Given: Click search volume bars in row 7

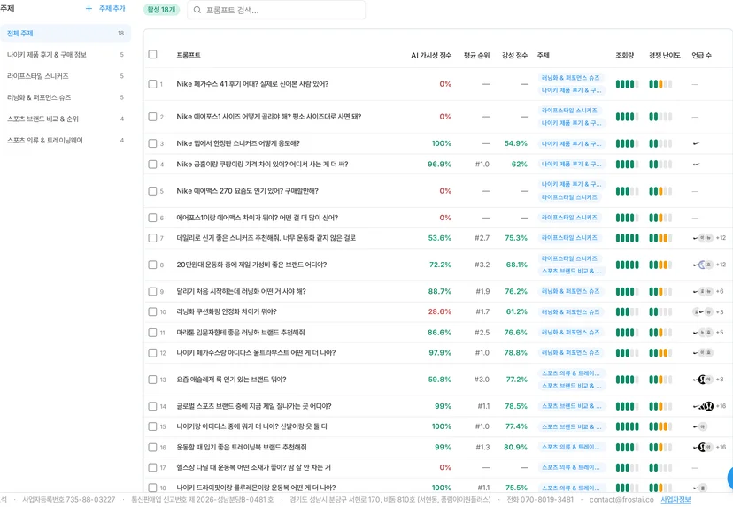Looking at the screenshot, I should [627, 238].
